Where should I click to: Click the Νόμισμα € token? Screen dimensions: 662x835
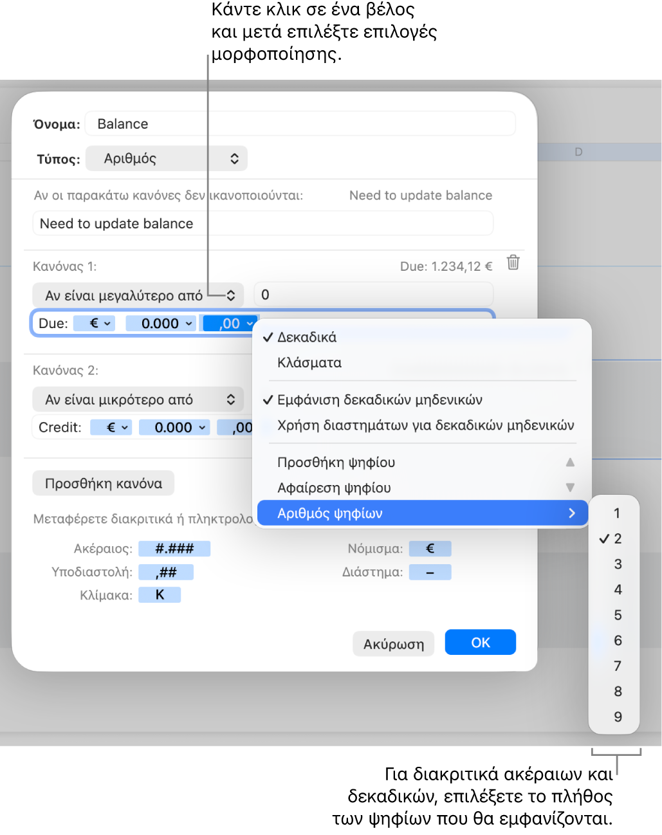click(x=430, y=549)
